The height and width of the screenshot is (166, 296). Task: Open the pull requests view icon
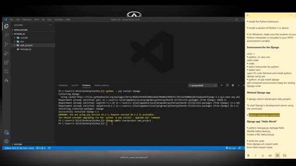6,71
